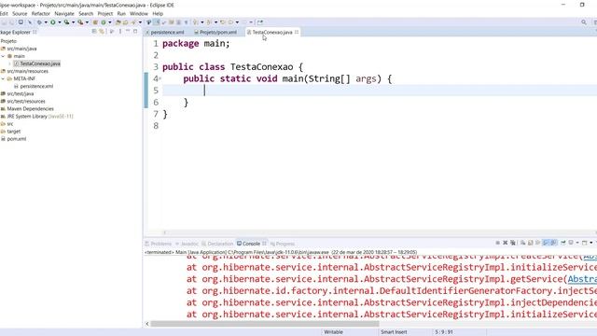Open the Run dropdown arrow

[60, 22]
